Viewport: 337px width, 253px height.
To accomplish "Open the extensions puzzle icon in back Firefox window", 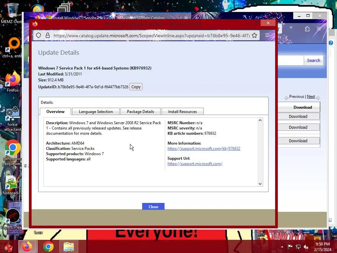I will tap(307, 29).
